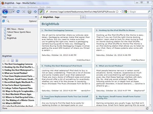Select the Yahoo! News: Sports News feed
Screen dimensions: 153x114
coord(19,32)
